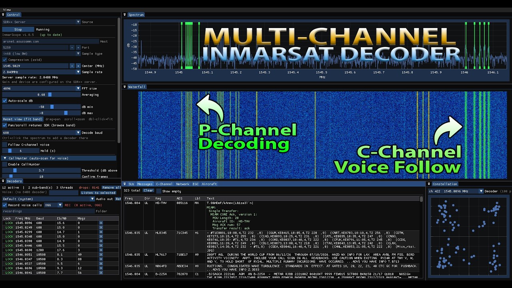Remove the 1546.0051 decoder with its X

[101, 254]
